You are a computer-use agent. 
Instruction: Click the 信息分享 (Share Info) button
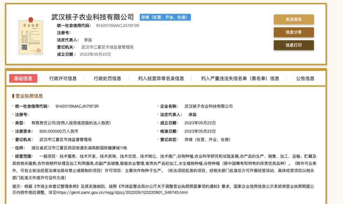pos(293,32)
